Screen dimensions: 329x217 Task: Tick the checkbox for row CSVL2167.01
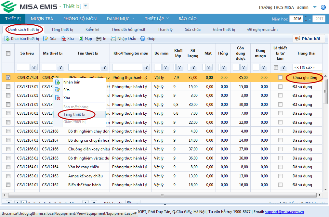click(8, 140)
